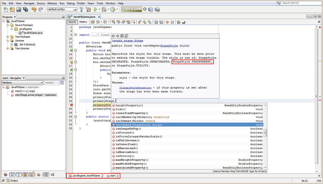Click the Debug Project toolbar icon
The width and height of the screenshot is (323, 184).
[x=104, y=9]
